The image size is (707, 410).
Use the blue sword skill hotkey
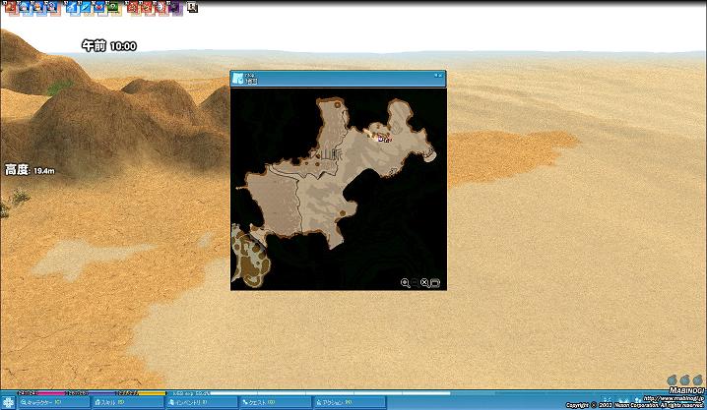pyautogui.click(x=72, y=7)
